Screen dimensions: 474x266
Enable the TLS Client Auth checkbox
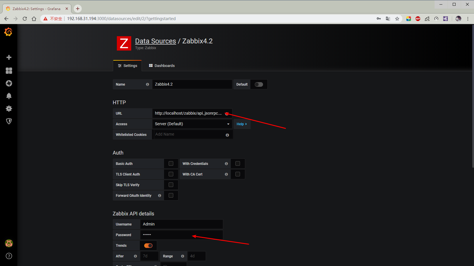171,174
